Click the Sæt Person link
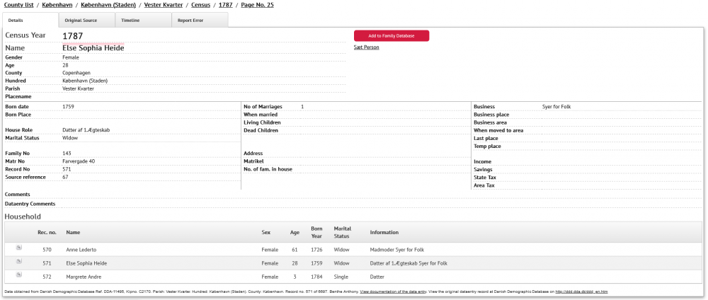The width and height of the screenshot is (708, 300). [x=366, y=47]
